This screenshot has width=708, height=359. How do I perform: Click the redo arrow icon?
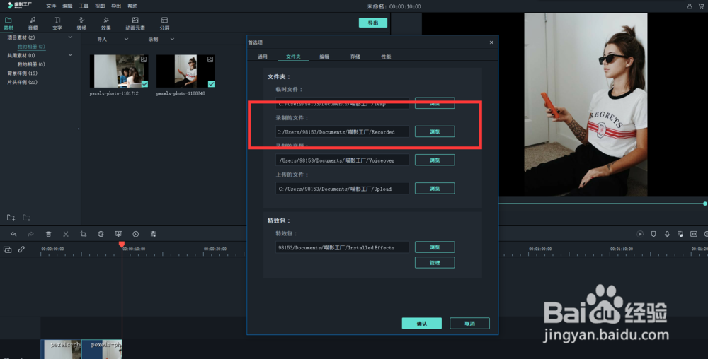(x=30, y=234)
